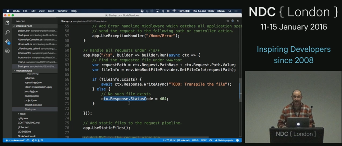
Task: Click Ln 70, Col 41 status indicator
Action: pos(176,140)
